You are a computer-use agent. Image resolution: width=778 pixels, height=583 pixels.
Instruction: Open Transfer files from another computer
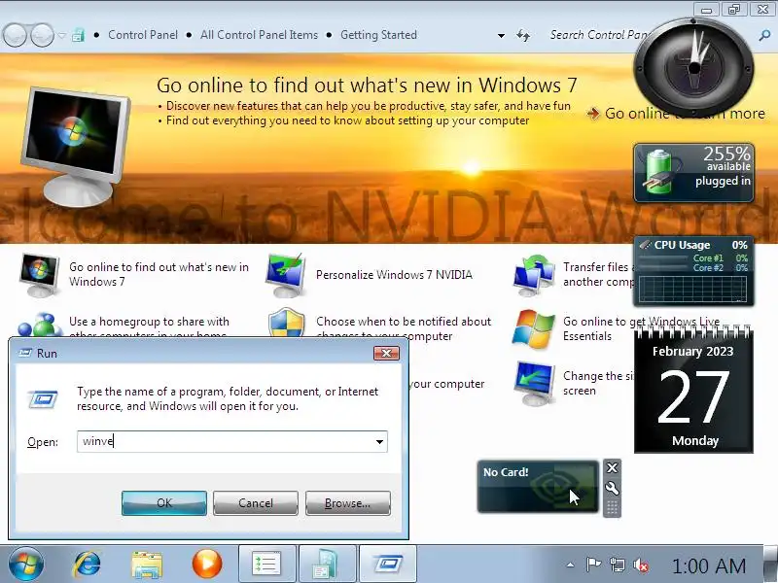click(599, 274)
